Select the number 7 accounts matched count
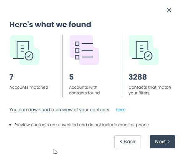This screenshot has height=154, width=184. tap(11, 77)
